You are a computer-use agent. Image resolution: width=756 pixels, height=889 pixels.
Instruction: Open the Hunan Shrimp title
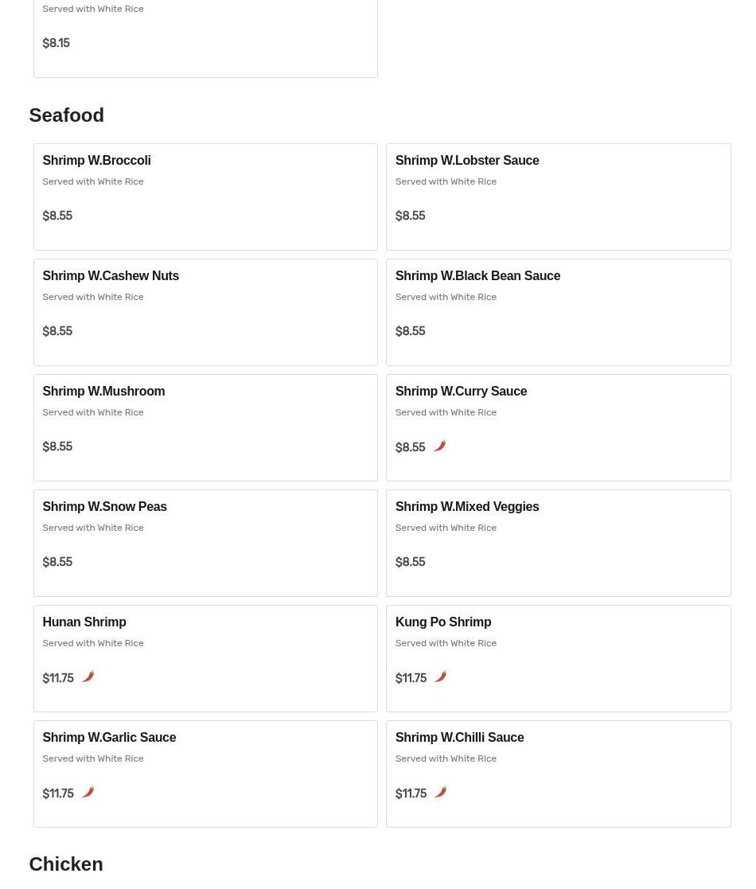coord(84,622)
